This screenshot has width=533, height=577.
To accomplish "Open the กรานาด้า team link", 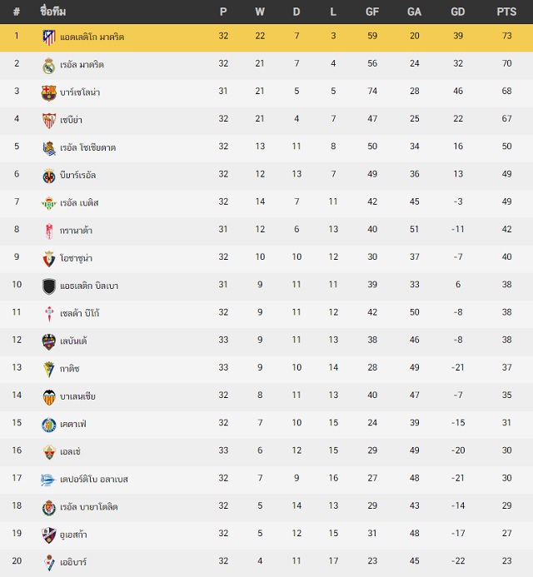I will click(x=76, y=231).
